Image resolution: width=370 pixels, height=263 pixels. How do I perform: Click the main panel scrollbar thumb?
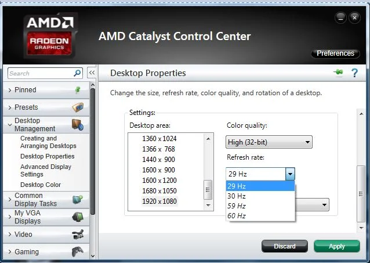(361, 194)
